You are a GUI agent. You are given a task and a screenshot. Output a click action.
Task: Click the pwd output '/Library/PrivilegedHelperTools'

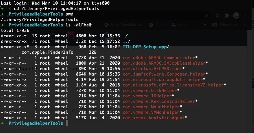click(39, 20)
